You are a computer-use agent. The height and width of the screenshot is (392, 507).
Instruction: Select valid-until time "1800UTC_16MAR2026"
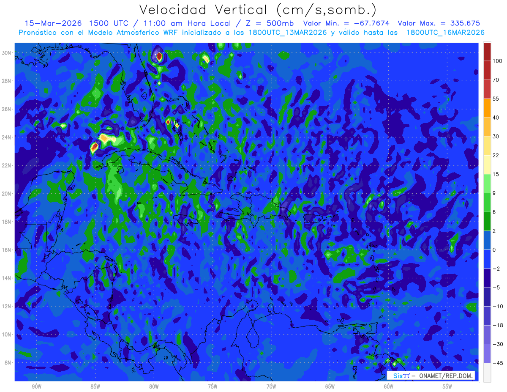click(445, 33)
